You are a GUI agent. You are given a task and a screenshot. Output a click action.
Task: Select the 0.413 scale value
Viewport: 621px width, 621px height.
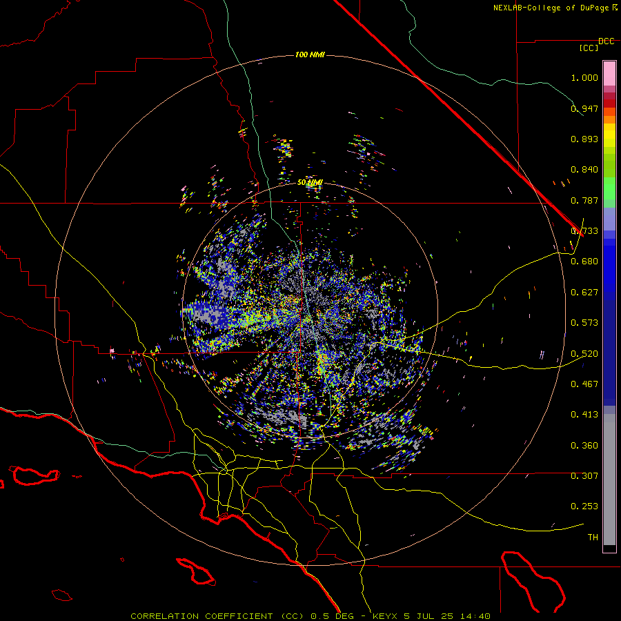584,415
